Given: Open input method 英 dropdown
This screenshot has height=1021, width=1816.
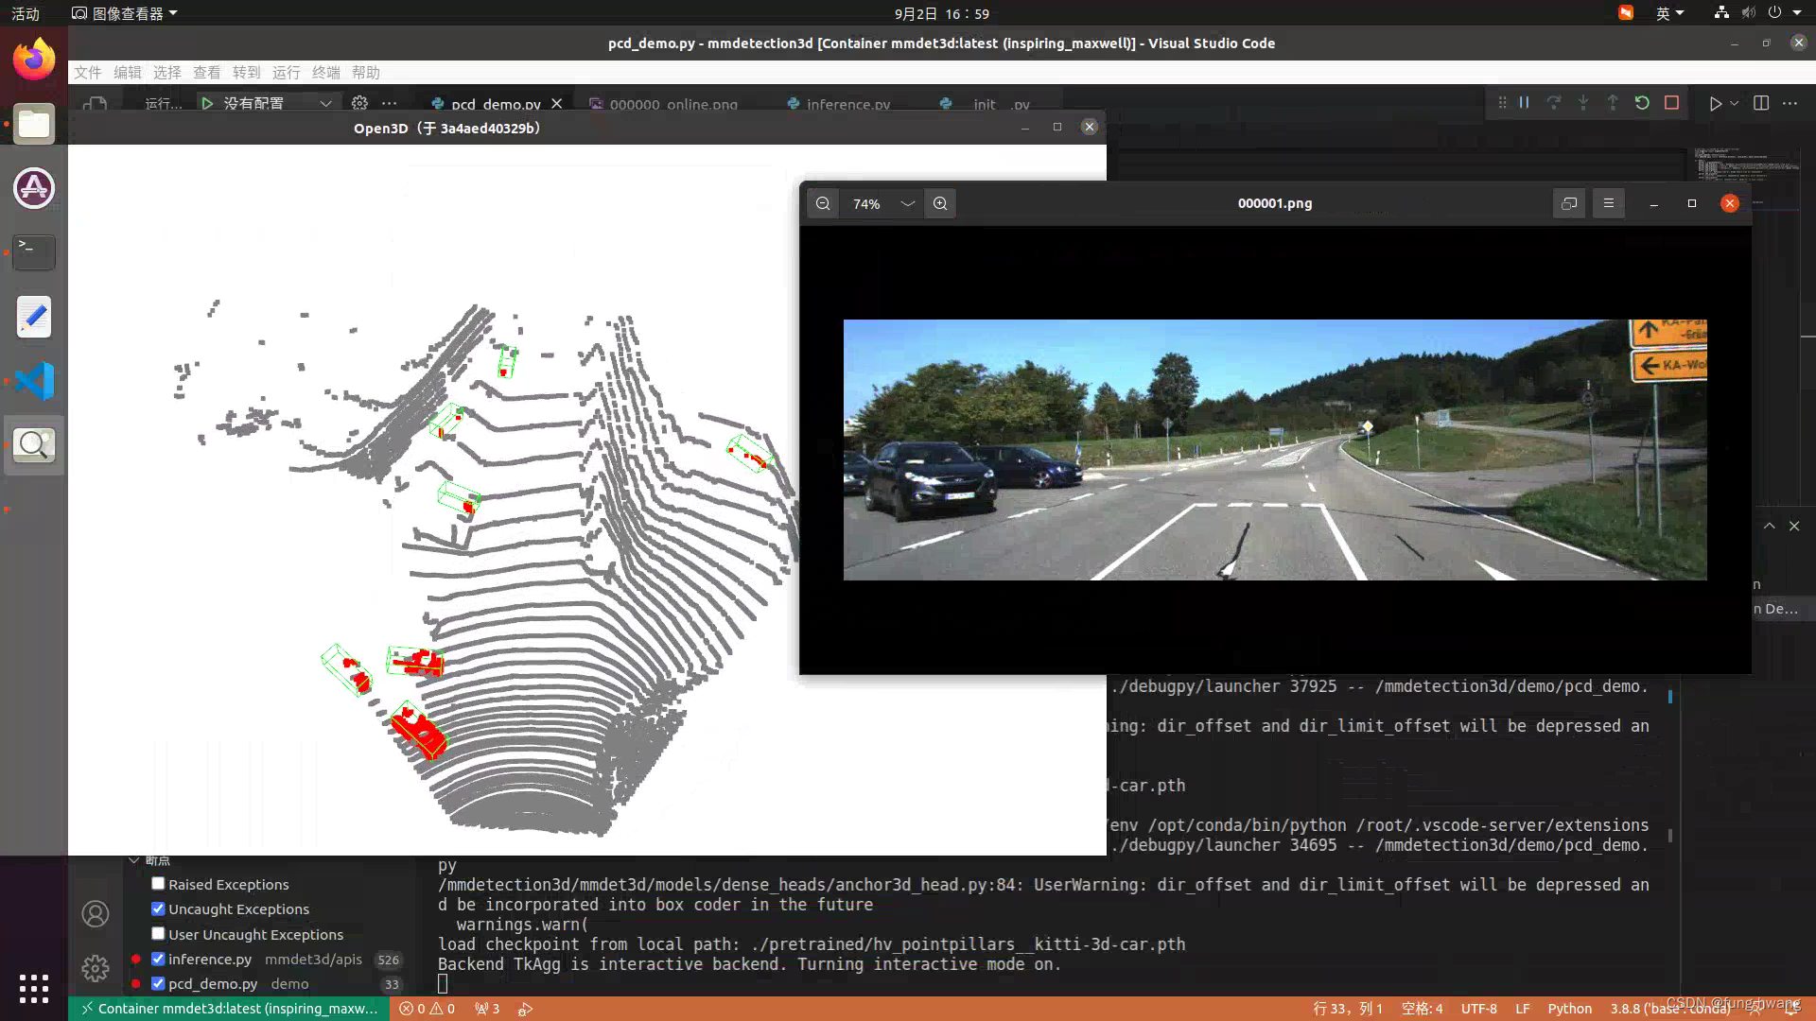Looking at the screenshot, I should coord(1669,13).
